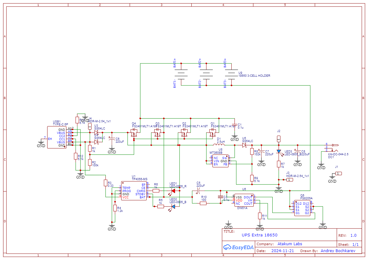Select the R7 resistor symbol
Image resolution: width=368 pixels, height=260 pixels.
(x=279, y=164)
